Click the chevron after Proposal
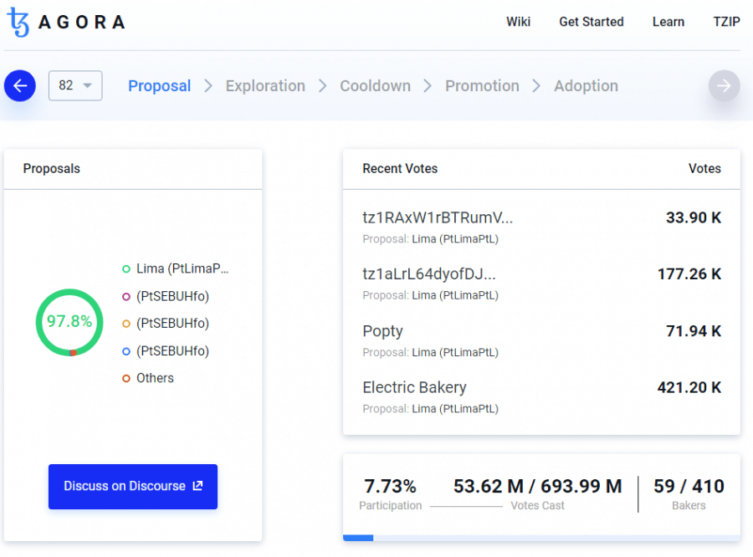Screen dimensions: 753x557 coord(208,86)
